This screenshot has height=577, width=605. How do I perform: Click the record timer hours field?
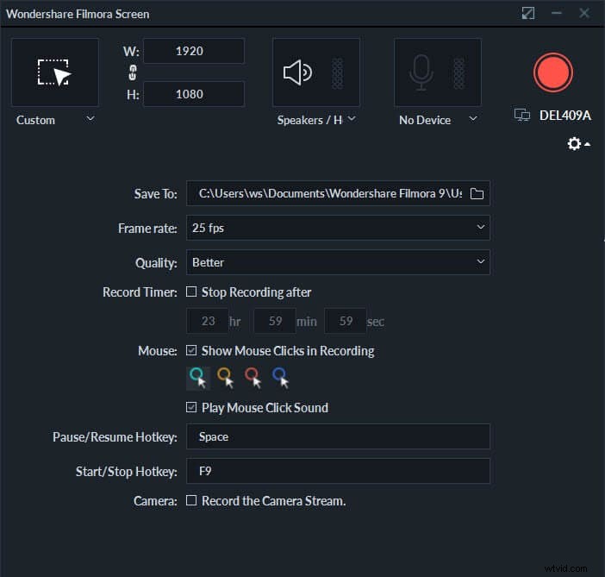(208, 321)
